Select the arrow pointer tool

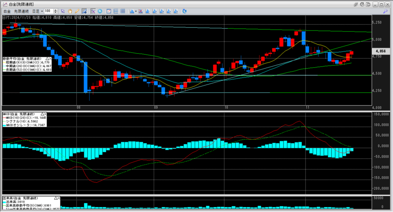[x=63, y=11]
